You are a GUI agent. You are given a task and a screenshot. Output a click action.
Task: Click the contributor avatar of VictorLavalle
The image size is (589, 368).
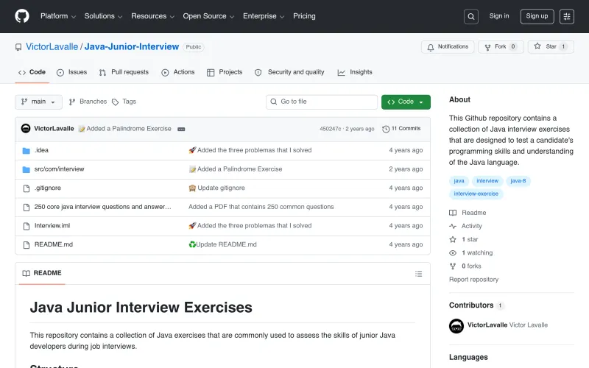tap(456, 326)
